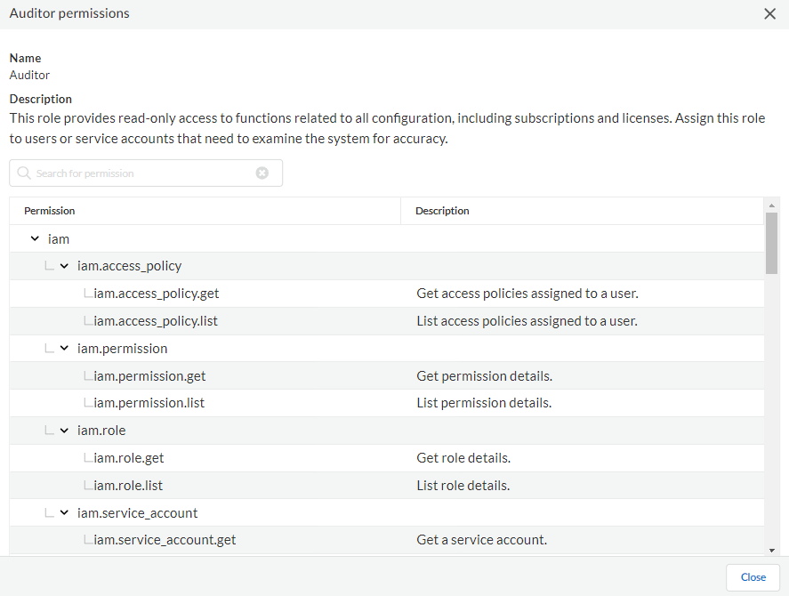Click the Description column header
Image resolution: width=789 pixels, height=596 pixels.
coord(442,211)
